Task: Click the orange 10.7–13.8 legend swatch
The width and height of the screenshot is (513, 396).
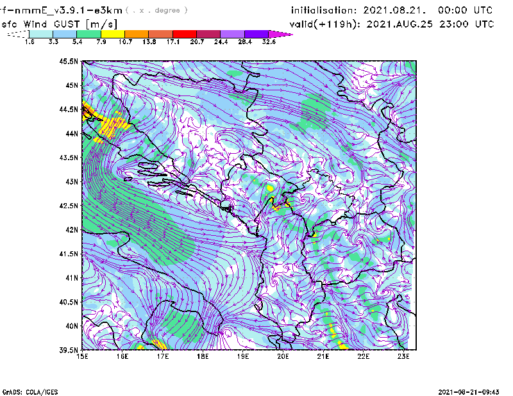Action: tap(137, 33)
